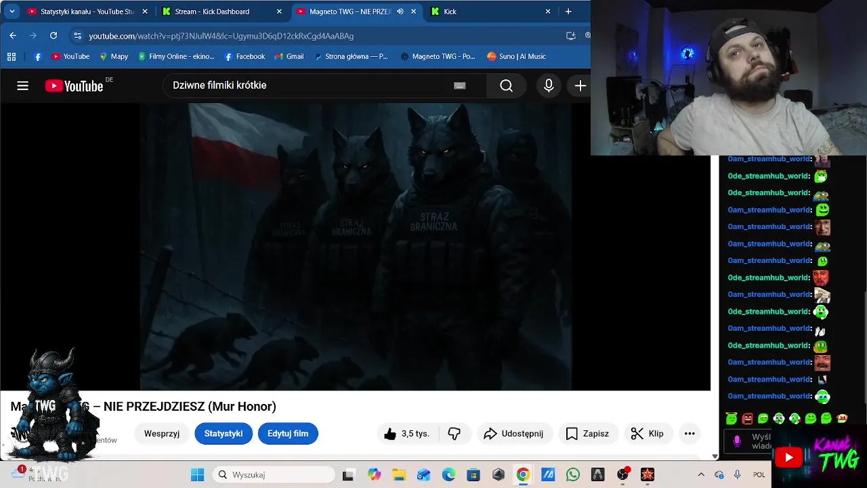867x488 pixels.
Task: Go to YouTube home via logo
Action: point(74,86)
